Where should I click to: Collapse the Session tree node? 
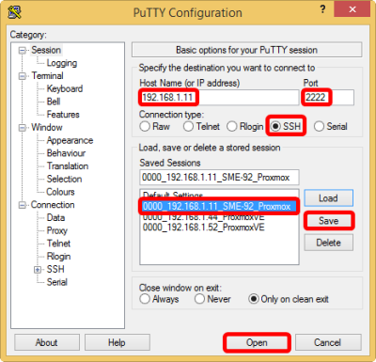[22, 51]
